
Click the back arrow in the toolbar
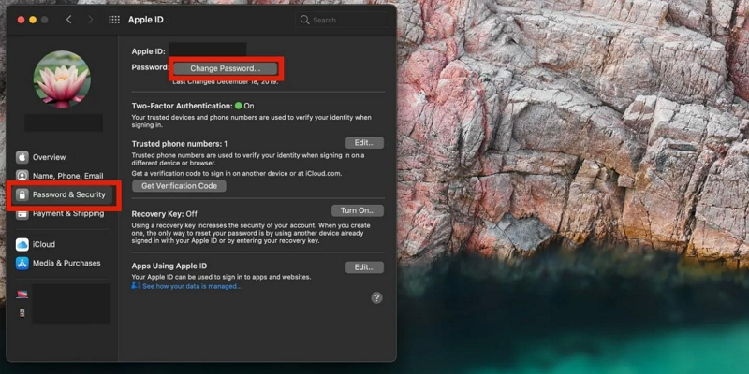[x=68, y=20]
